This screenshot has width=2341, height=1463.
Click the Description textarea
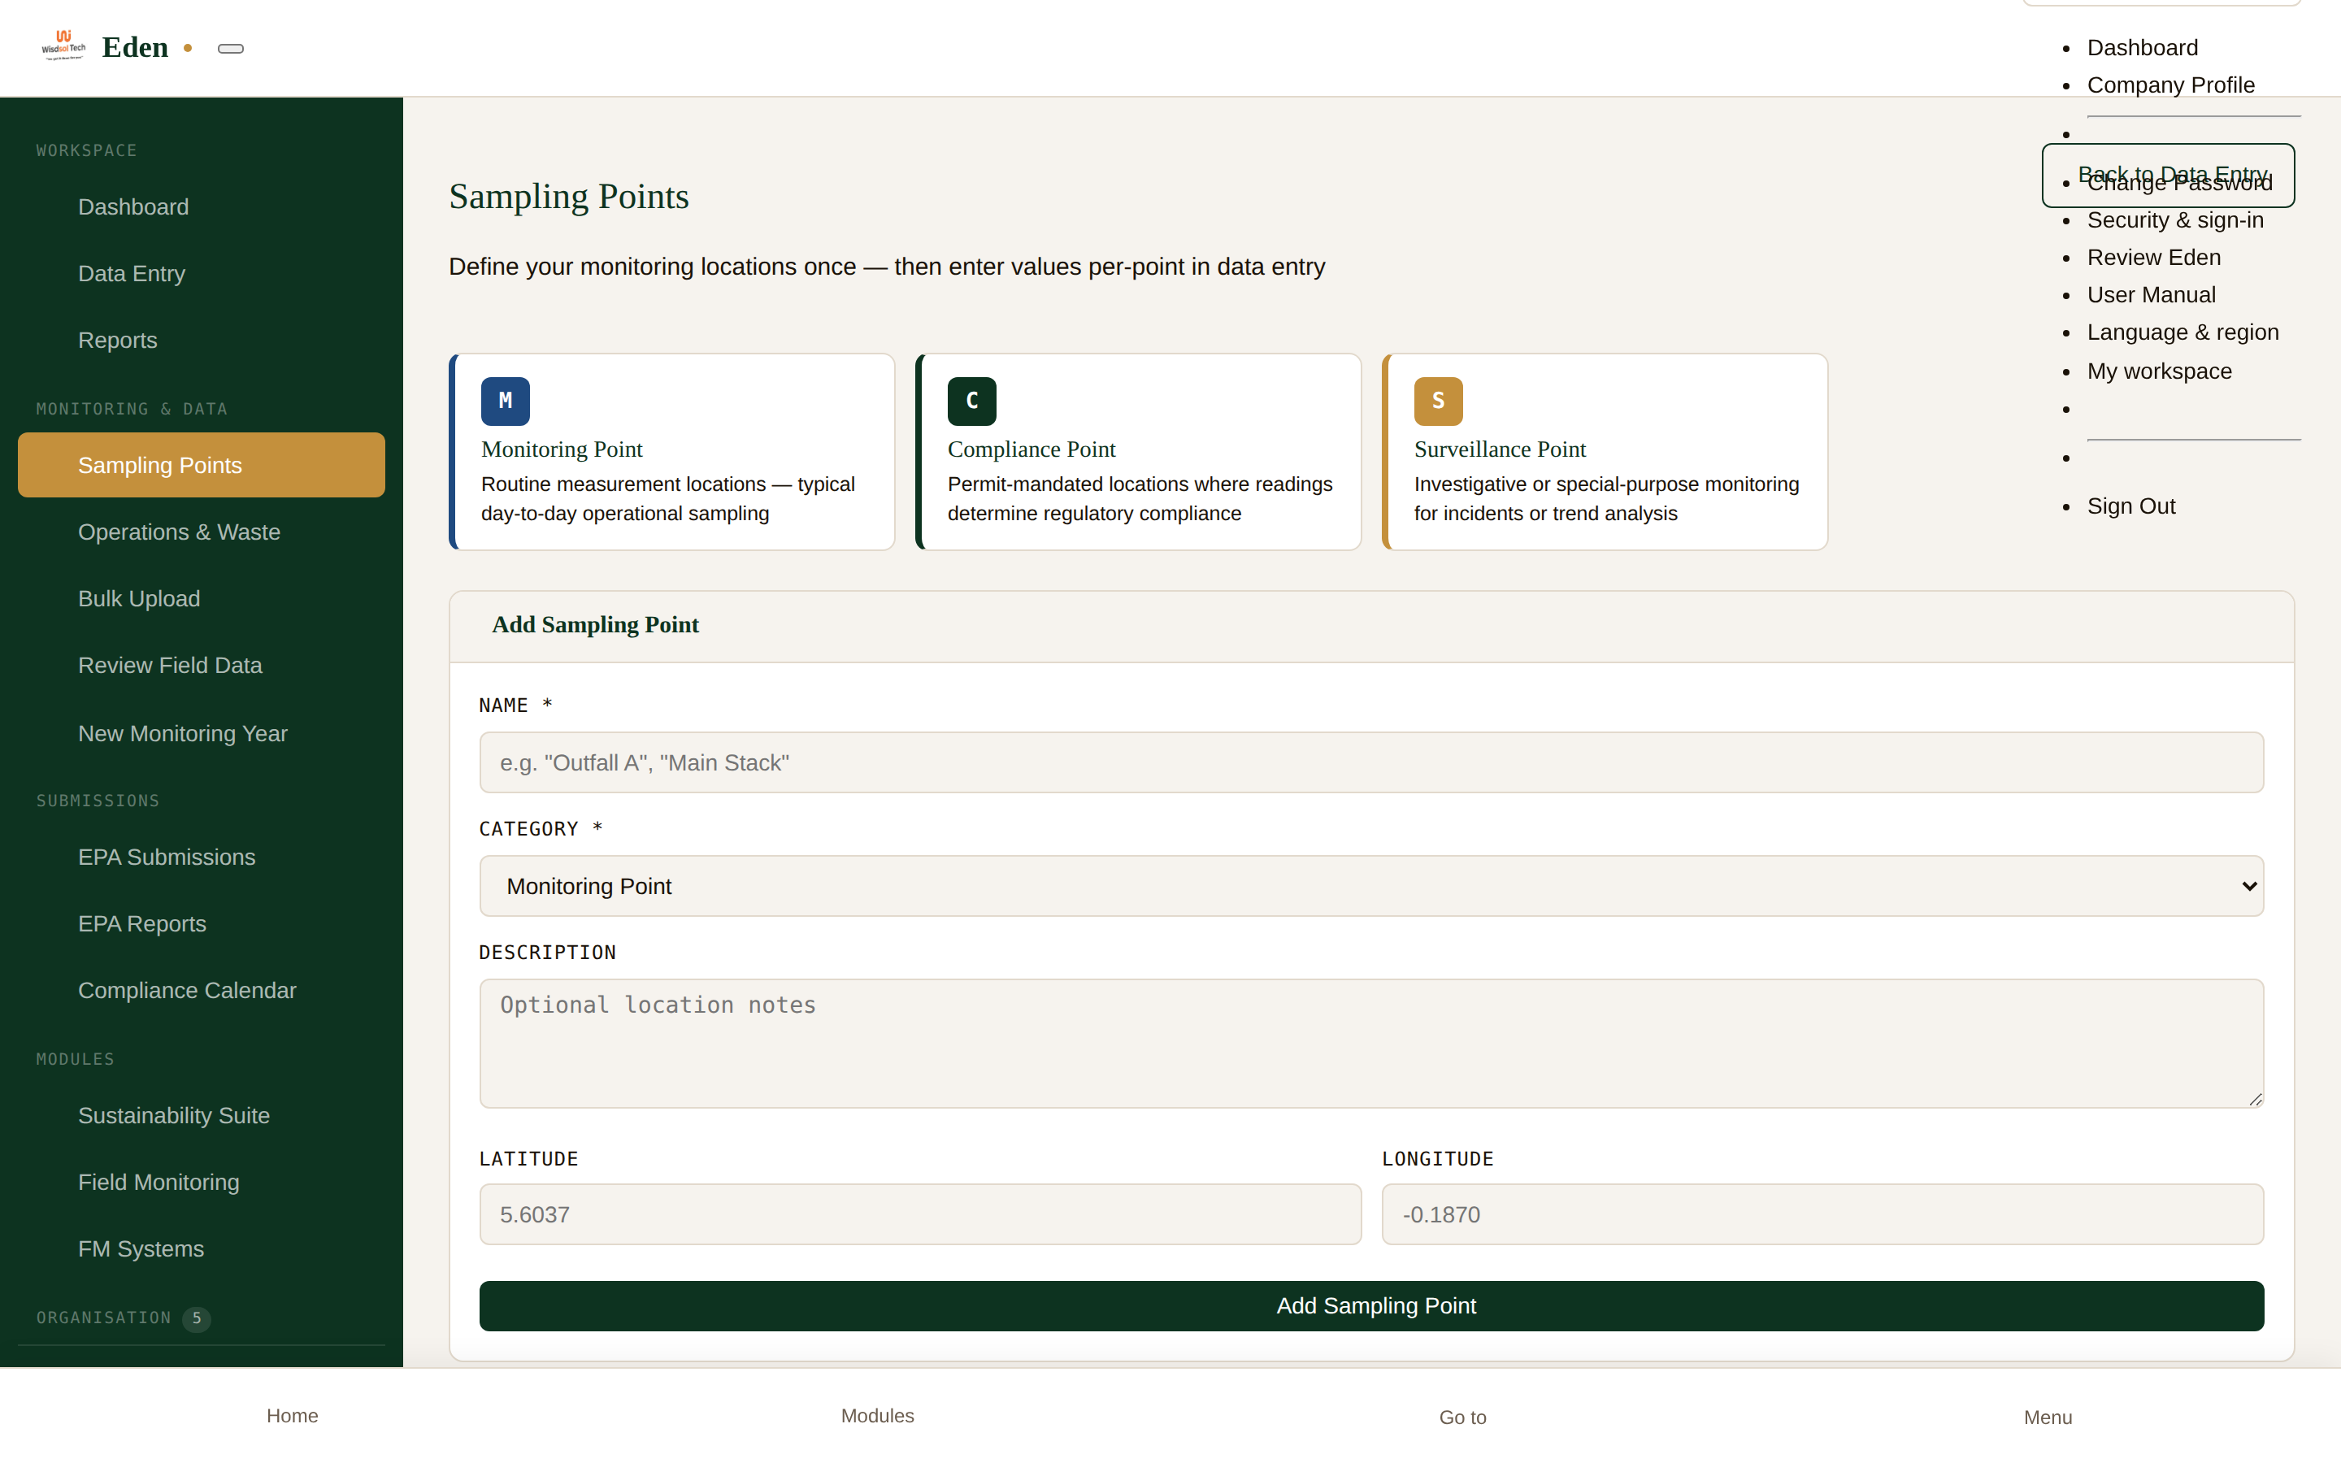[x=1370, y=1043]
